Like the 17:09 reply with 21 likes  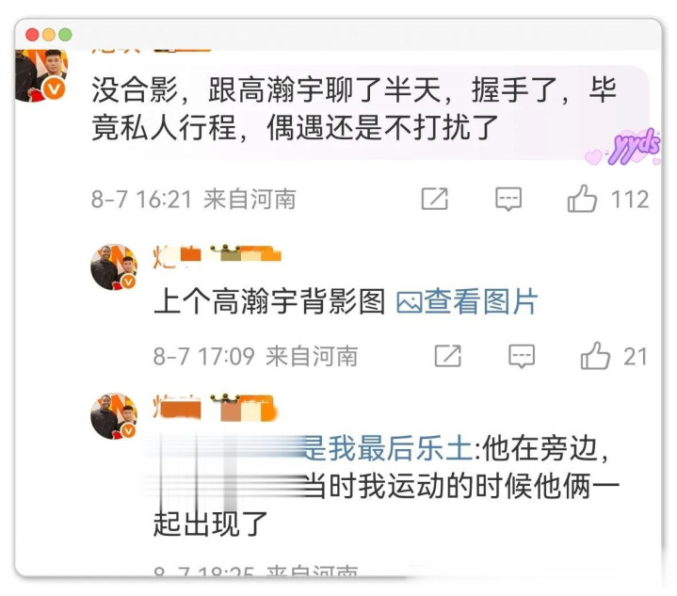point(595,356)
